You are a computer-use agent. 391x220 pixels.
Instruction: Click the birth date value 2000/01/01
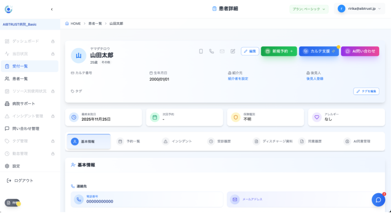(x=159, y=79)
